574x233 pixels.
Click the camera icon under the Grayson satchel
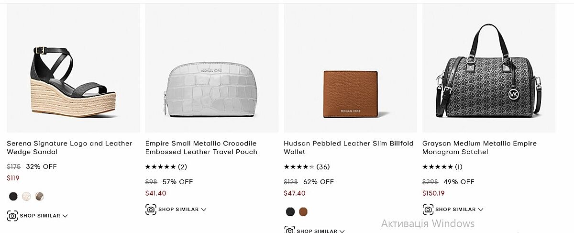coord(428,209)
